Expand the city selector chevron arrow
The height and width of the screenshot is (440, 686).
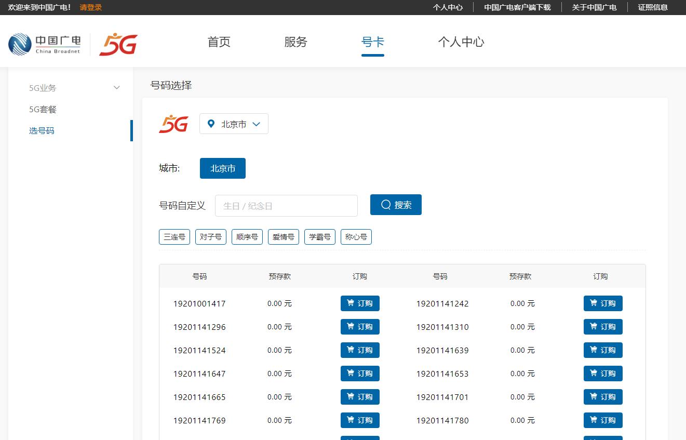coord(256,124)
